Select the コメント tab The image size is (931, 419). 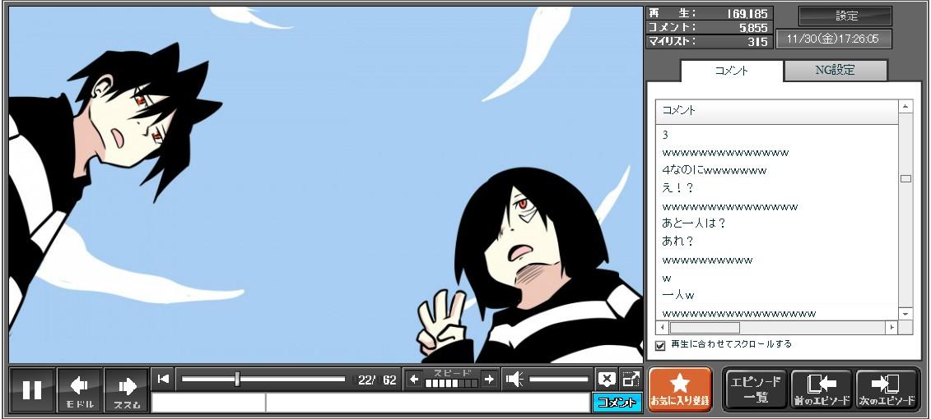pyautogui.click(x=731, y=71)
